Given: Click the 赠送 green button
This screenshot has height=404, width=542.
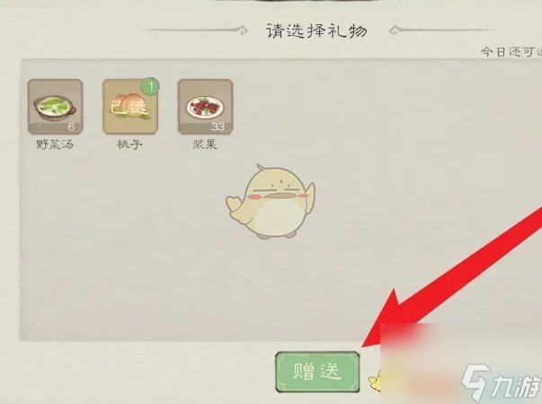Looking at the screenshot, I should click(317, 372).
